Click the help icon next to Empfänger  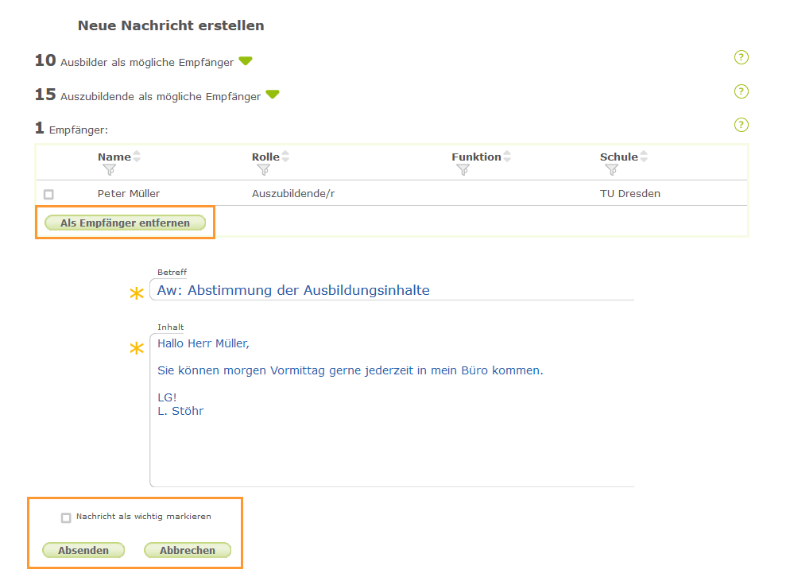tap(741, 125)
